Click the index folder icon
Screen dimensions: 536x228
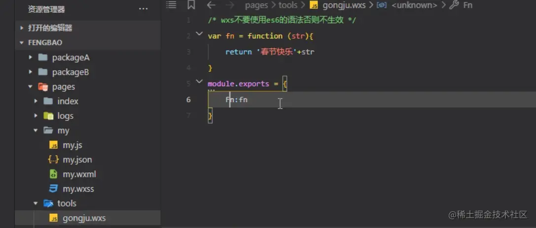[48, 101]
